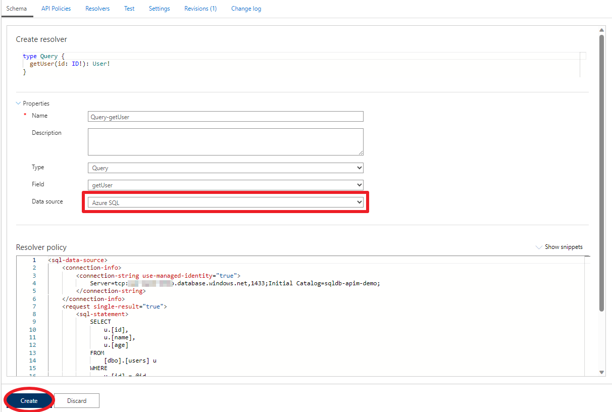This screenshot has width=612, height=412.
Task: Click line number 7 in the gutter
Action: click(34, 306)
